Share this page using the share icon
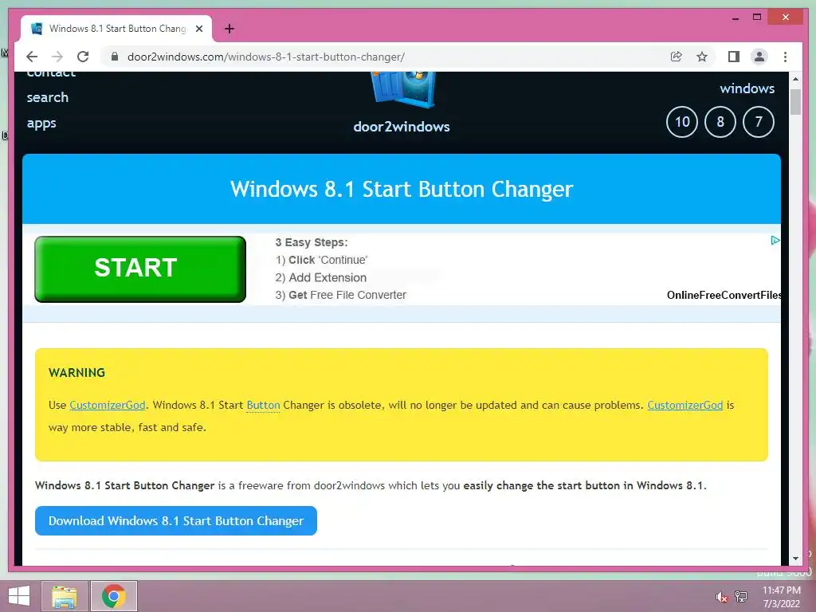Viewport: 816px width, 612px height. click(676, 57)
